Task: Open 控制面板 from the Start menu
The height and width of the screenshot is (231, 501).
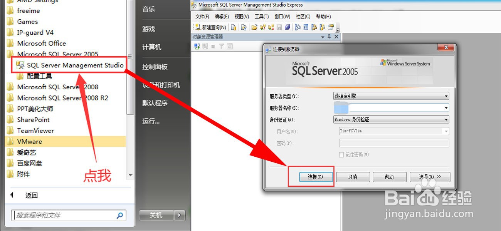Action: [155, 67]
